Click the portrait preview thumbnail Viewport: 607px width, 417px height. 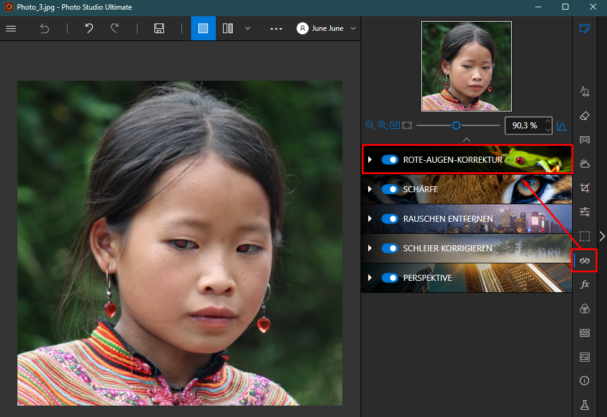pyautogui.click(x=467, y=66)
